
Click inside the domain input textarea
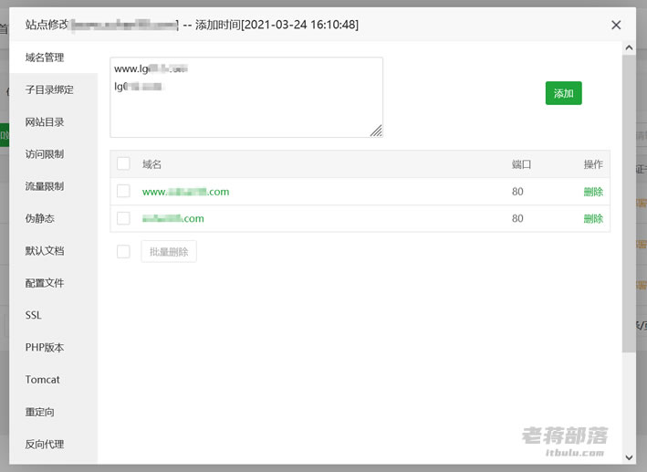246,110
